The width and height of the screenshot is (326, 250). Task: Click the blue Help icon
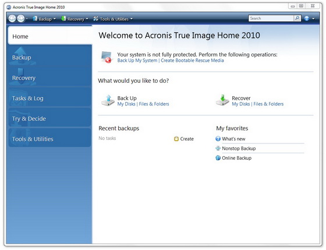click(x=307, y=19)
